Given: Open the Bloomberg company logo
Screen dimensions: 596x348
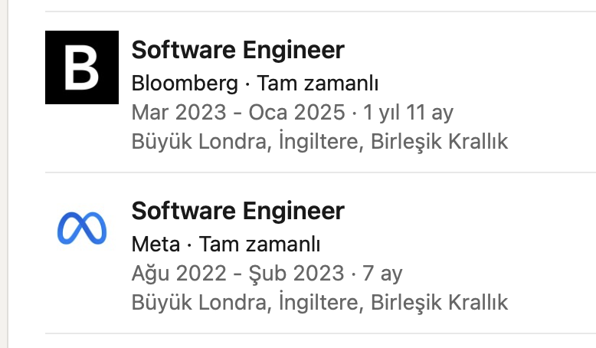Looking at the screenshot, I should 82,67.
